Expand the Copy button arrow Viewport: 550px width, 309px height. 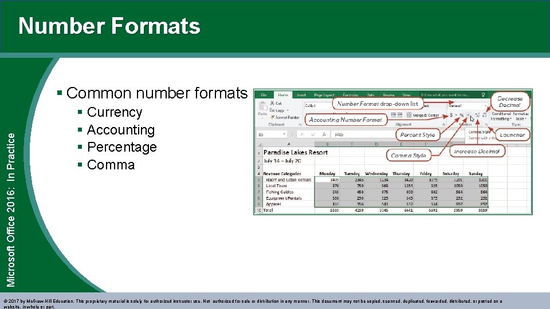(288, 110)
